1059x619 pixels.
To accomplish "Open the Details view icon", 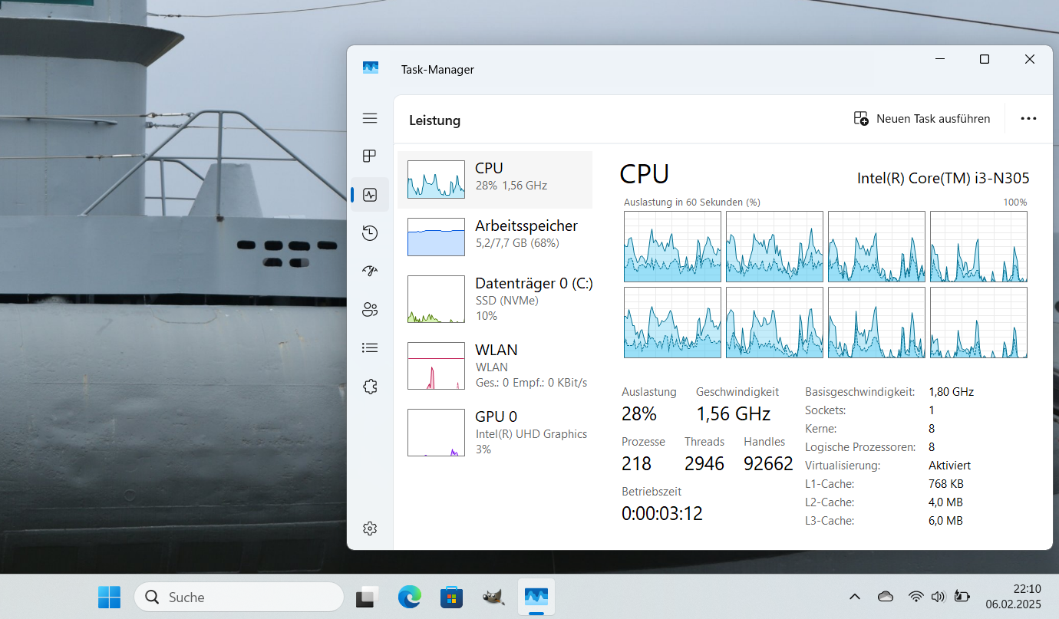I will (x=370, y=347).
